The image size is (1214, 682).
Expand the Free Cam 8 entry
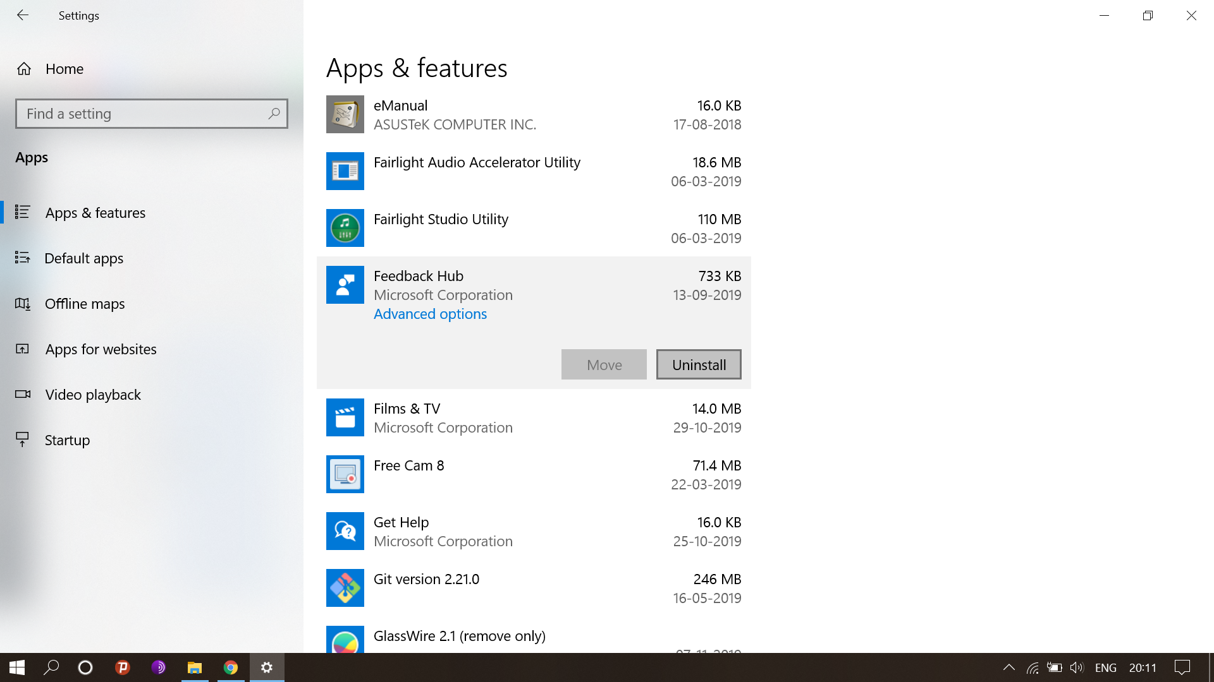click(x=533, y=474)
